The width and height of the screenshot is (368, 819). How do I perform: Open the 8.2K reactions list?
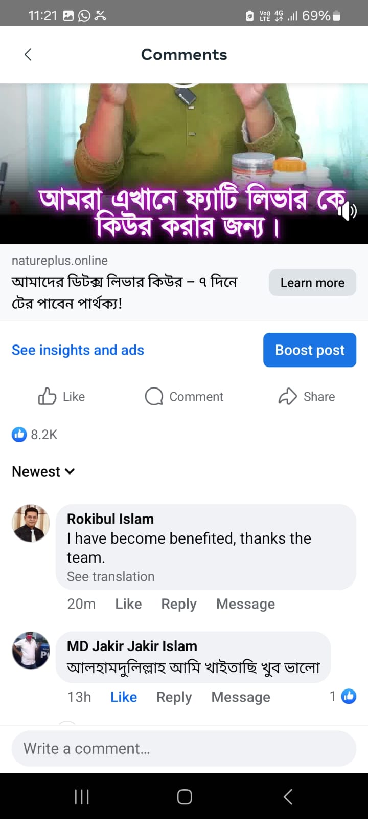35,435
